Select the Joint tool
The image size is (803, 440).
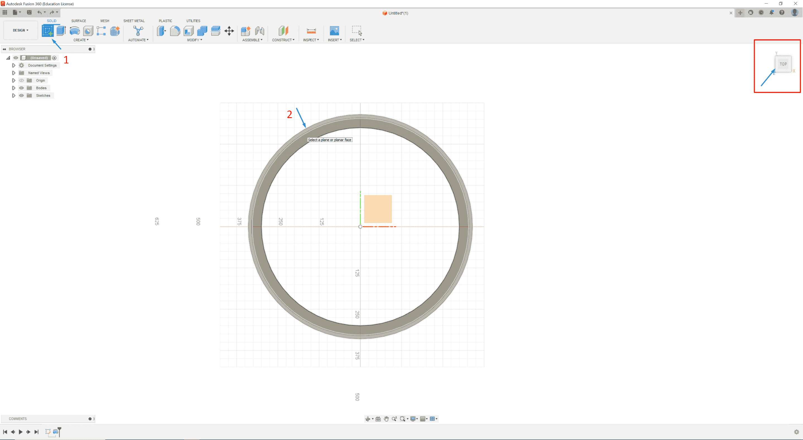pos(259,31)
